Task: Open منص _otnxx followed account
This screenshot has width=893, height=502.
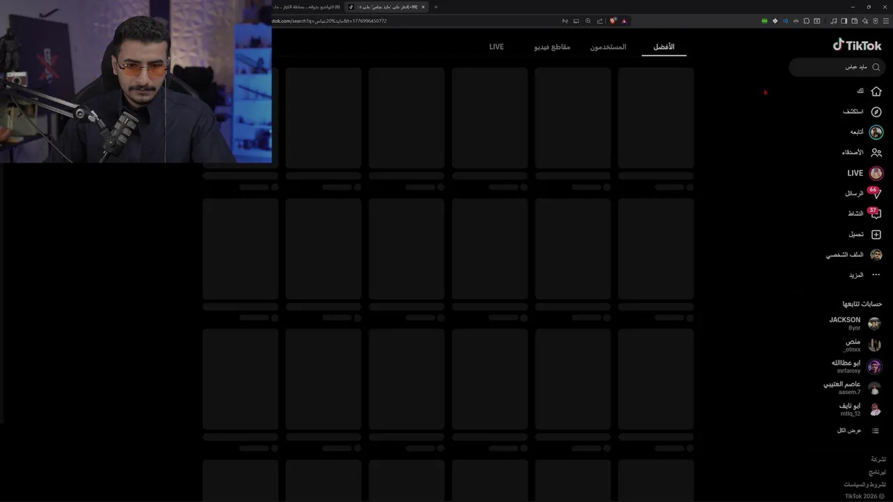Action: point(862,345)
